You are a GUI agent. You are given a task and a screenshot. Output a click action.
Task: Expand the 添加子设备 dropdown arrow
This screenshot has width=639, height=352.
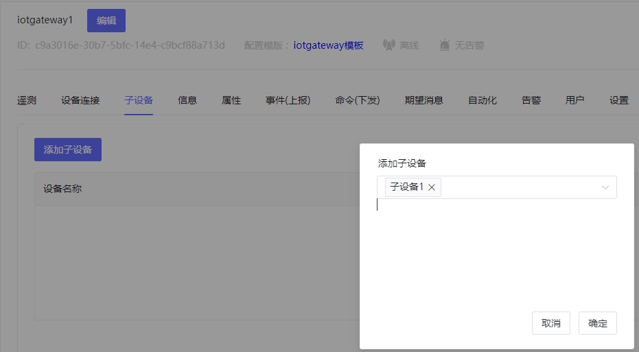605,187
